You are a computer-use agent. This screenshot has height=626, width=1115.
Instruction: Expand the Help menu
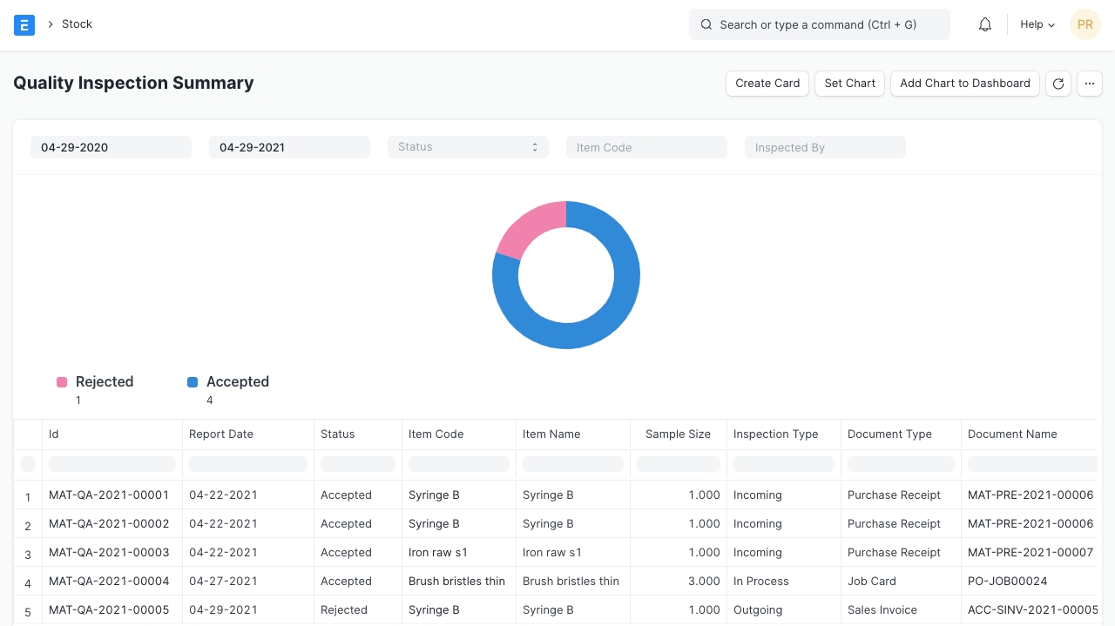pyautogui.click(x=1037, y=24)
